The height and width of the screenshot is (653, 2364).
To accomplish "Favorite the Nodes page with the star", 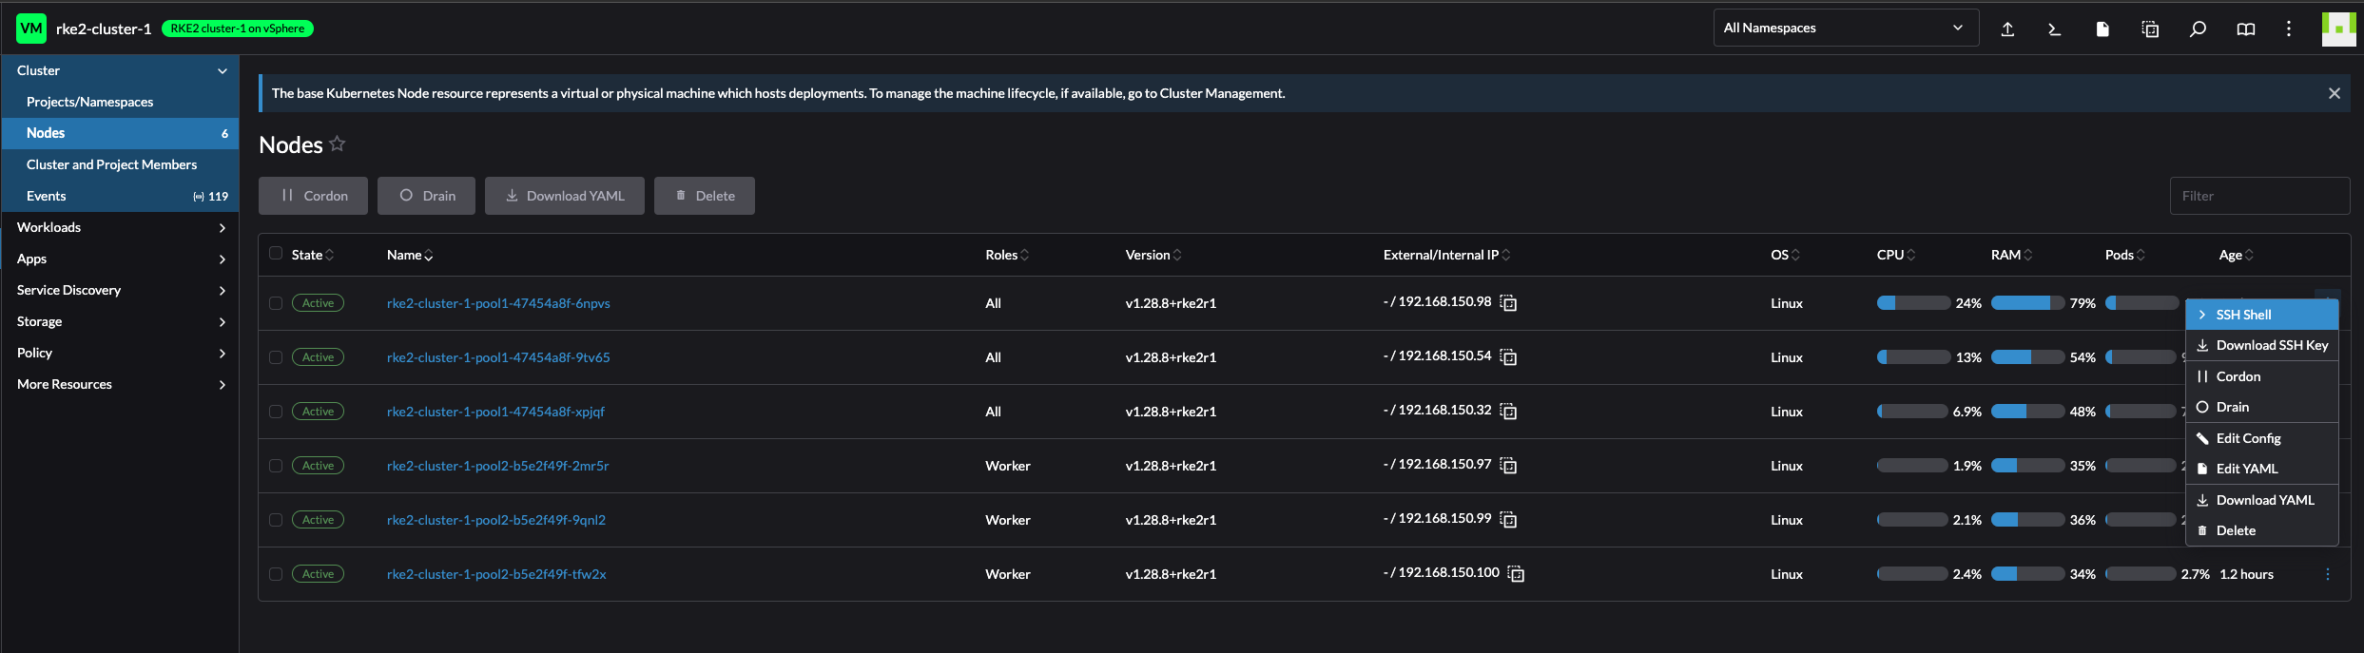I will pyautogui.click(x=338, y=144).
